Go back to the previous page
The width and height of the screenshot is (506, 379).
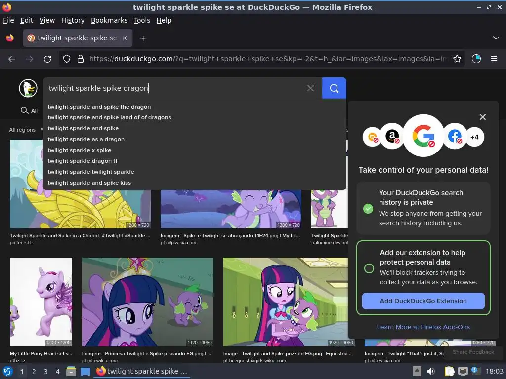coord(12,59)
